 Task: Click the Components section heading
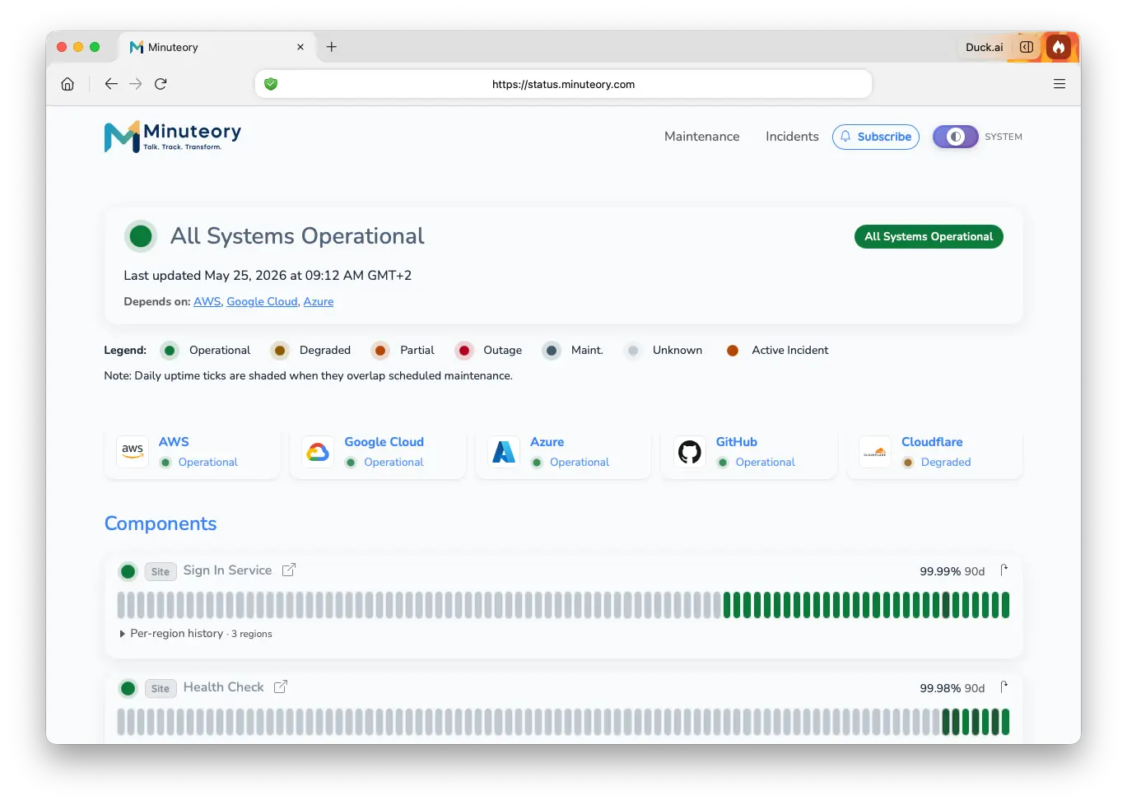pos(161,523)
